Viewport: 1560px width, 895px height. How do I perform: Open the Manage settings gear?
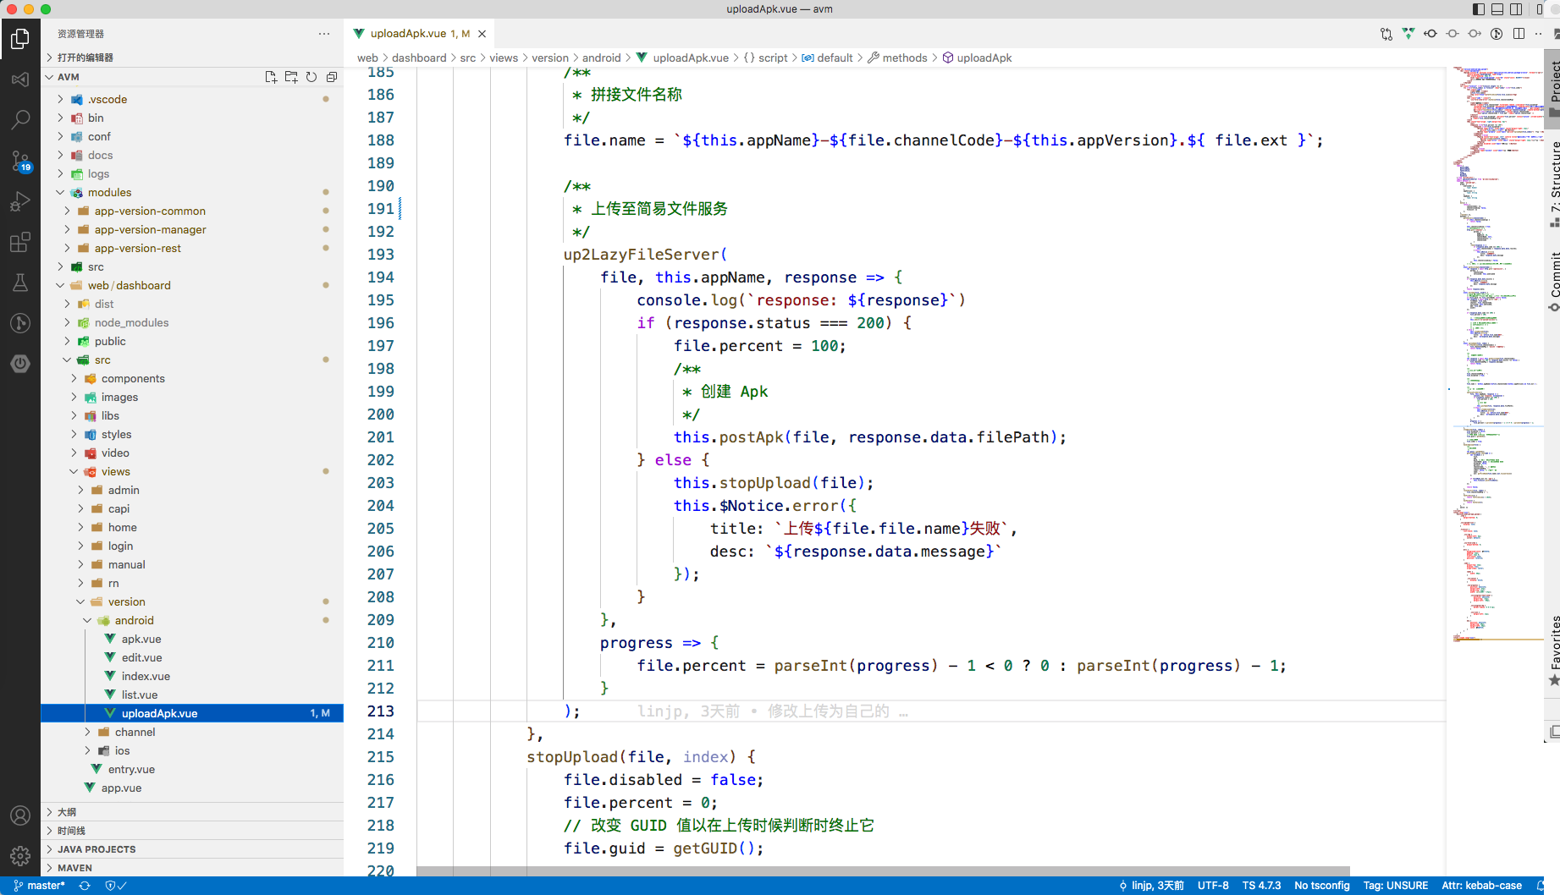point(20,855)
